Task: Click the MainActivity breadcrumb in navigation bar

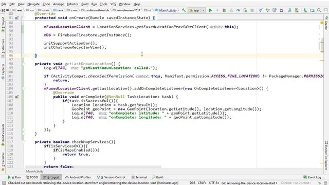Action: click(166, 10)
